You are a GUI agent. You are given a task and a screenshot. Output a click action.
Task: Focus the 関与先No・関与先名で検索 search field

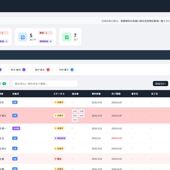[45, 84]
